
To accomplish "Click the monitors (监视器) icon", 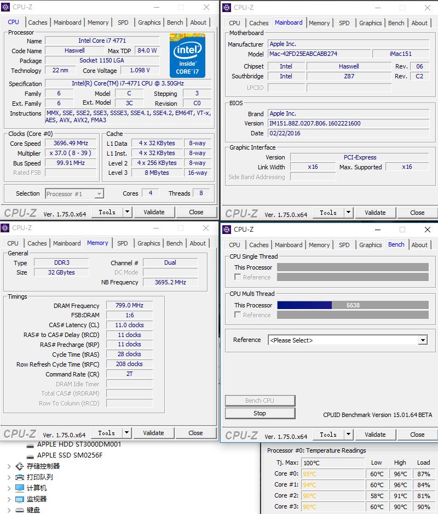I will [x=20, y=499].
